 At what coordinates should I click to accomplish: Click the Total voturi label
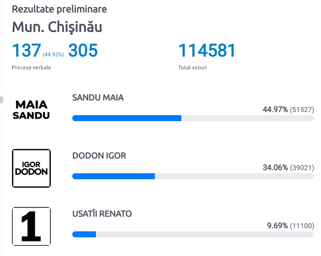coord(193,67)
